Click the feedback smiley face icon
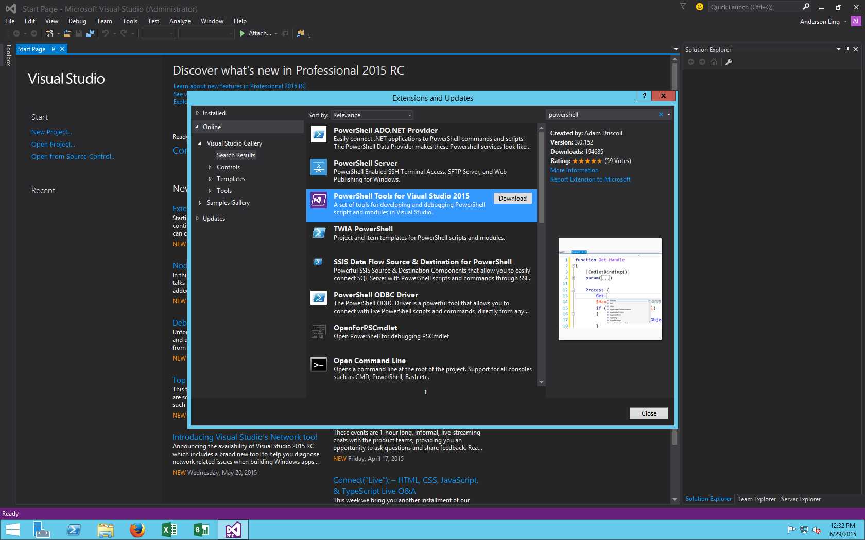This screenshot has height=540, width=865. [699, 7]
